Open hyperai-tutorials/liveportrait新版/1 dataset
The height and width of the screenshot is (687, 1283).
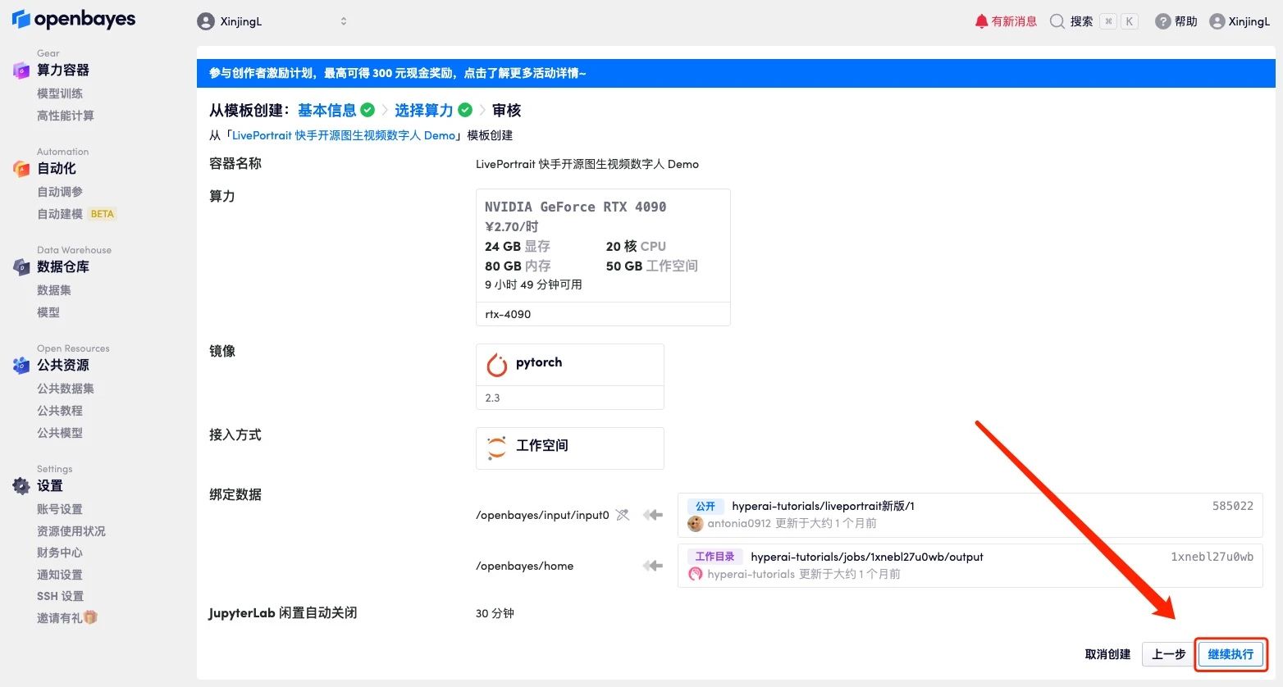click(823, 506)
